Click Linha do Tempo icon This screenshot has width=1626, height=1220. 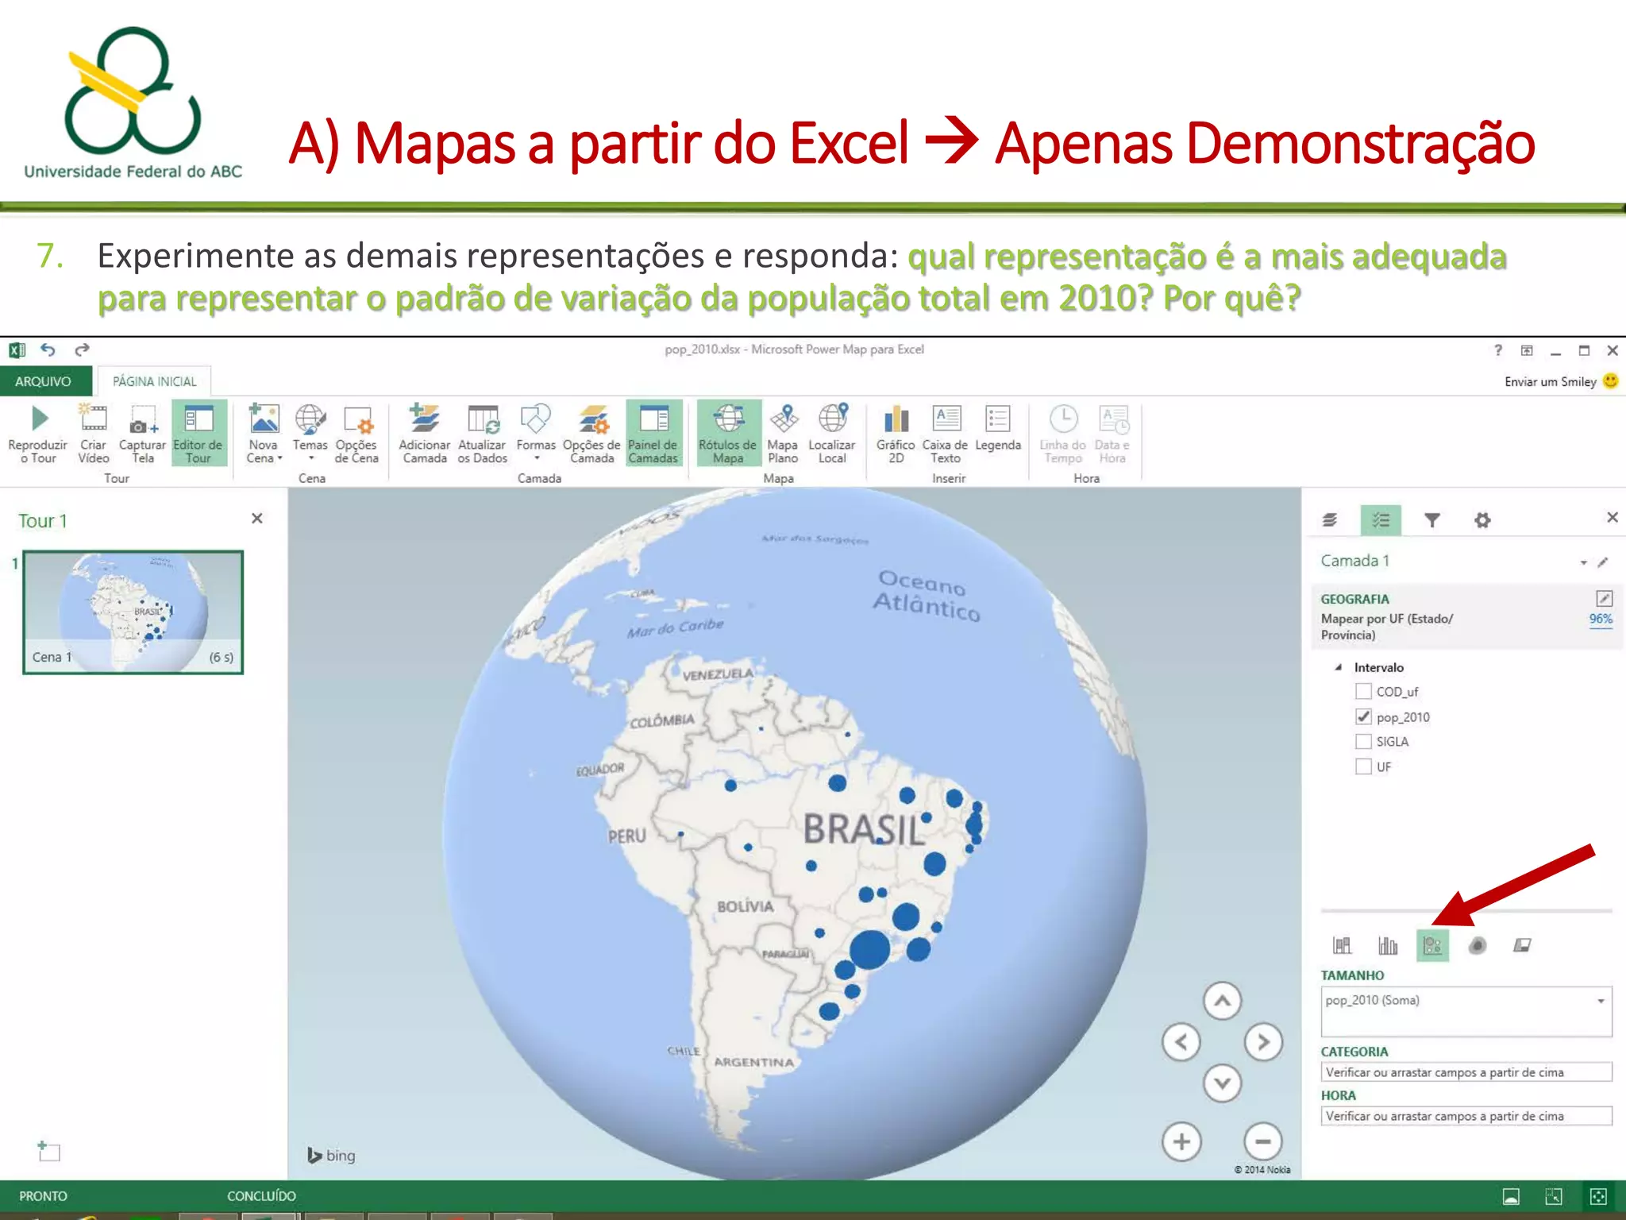coord(1063,418)
